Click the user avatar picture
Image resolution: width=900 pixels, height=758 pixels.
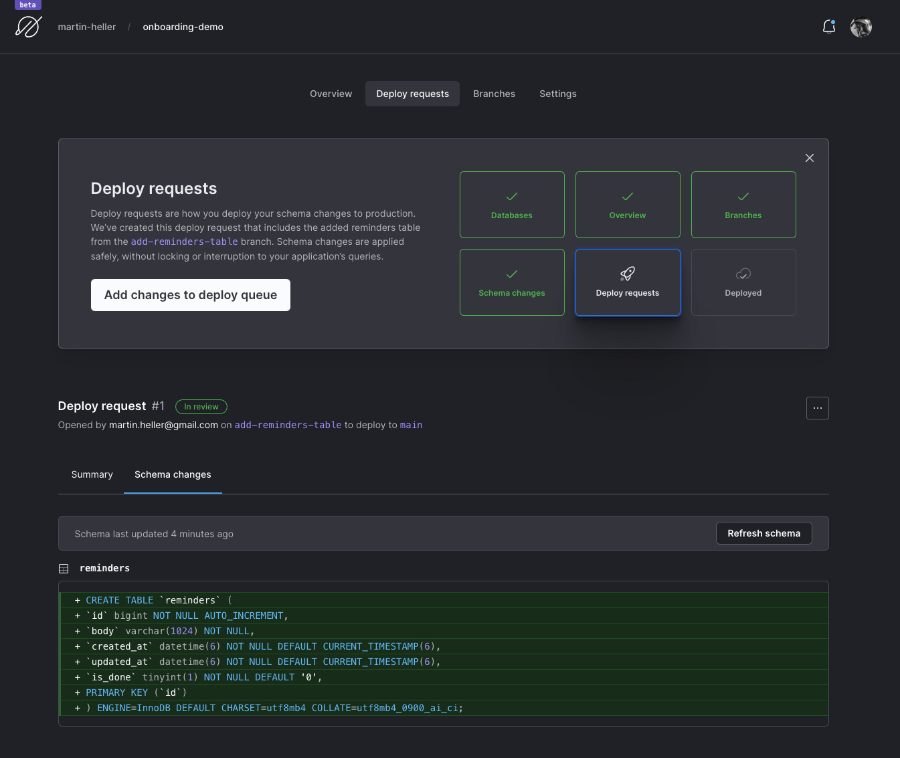coord(861,27)
